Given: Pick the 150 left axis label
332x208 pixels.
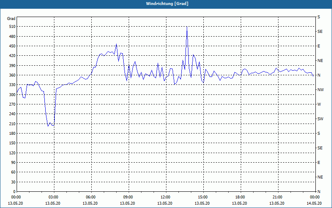Looking at the screenshot, I should coord(12,143).
